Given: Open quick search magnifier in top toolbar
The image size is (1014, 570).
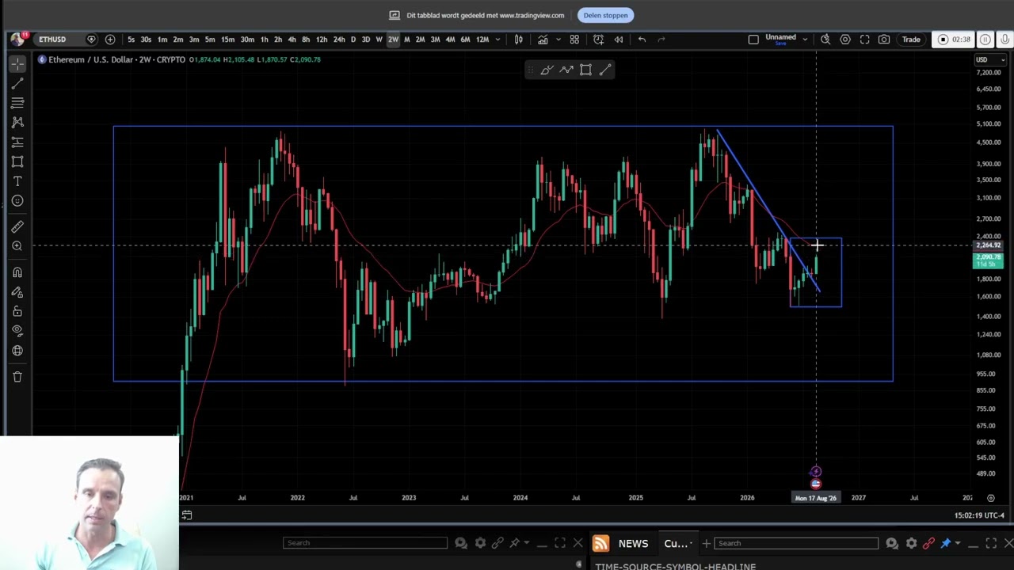Looking at the screenshot, I should (825, 40).
